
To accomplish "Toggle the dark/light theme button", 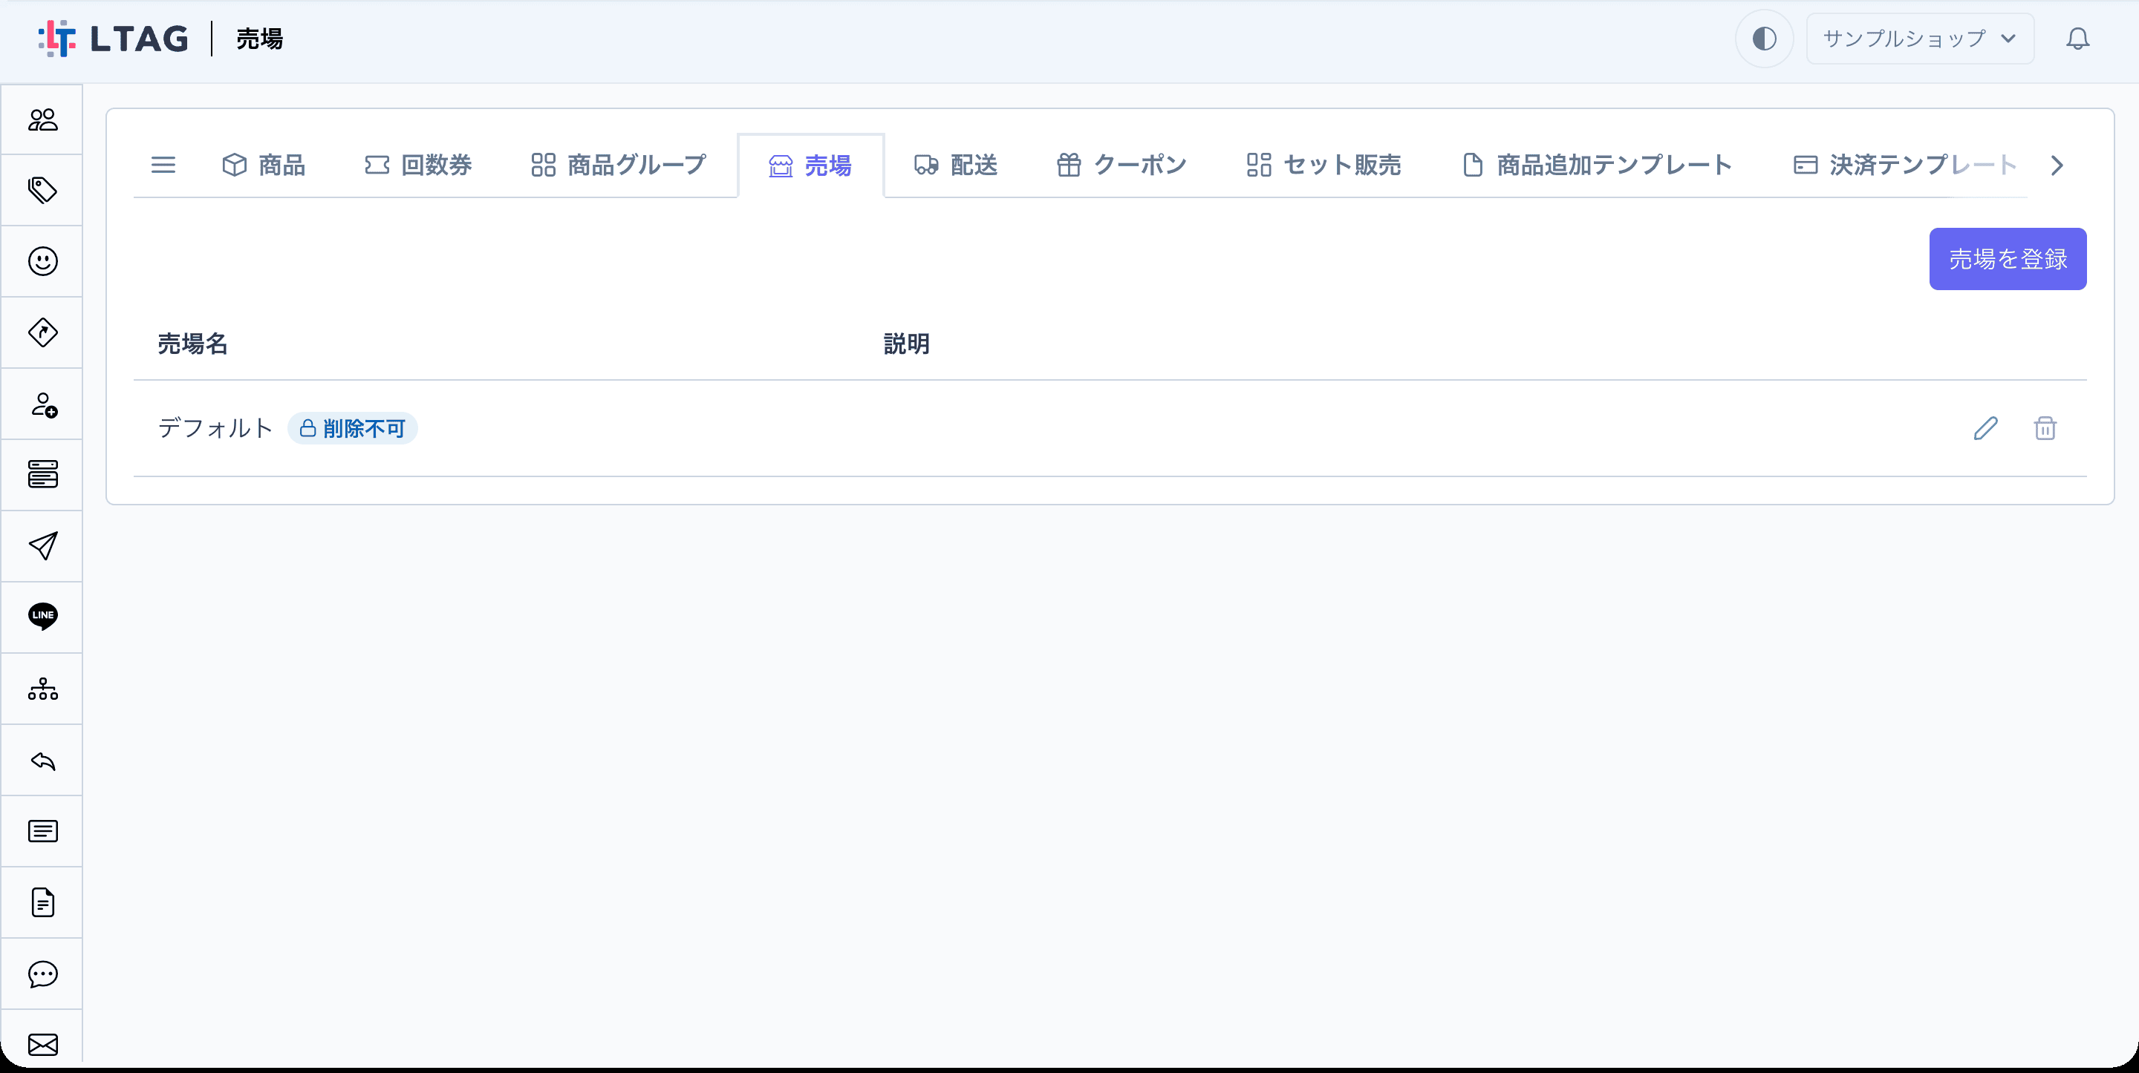I will pos(1765,38).
